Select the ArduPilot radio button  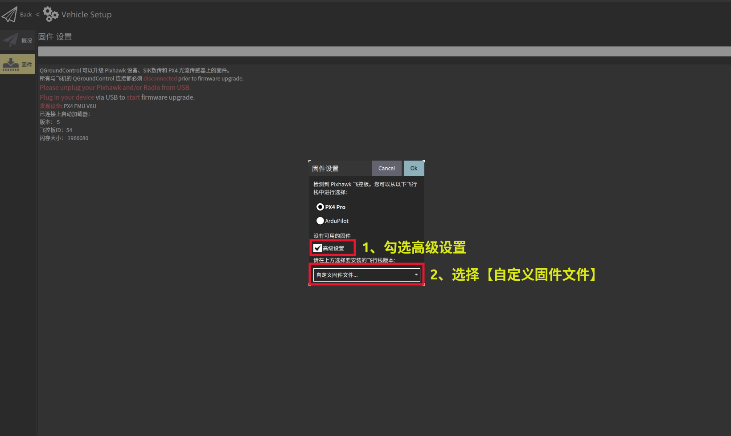(x=320, y=221)
